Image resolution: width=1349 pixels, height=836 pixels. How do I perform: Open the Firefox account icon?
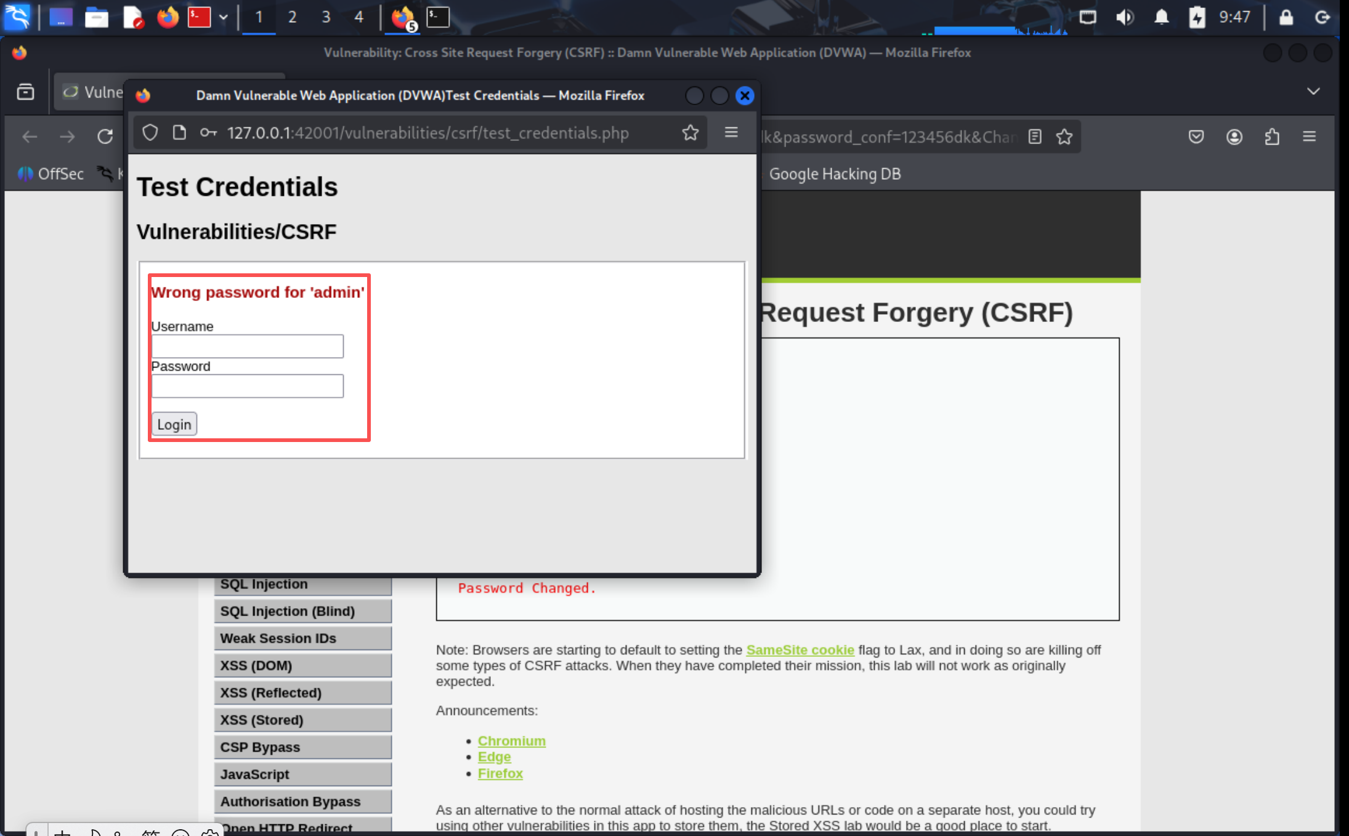click(x=1234, y=137)
